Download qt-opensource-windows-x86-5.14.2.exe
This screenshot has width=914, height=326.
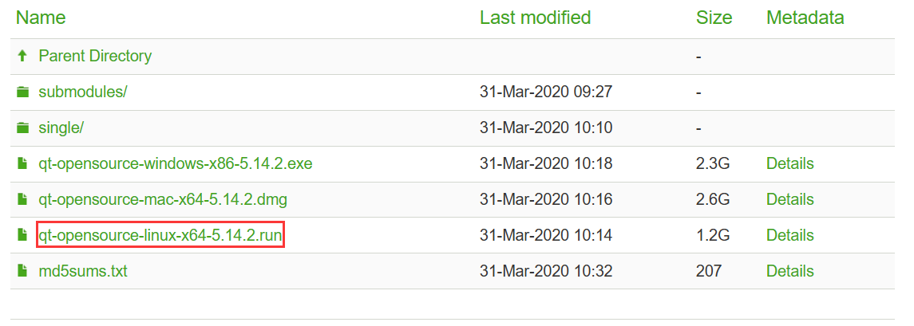pyautogui.click(x=176, y=163)
